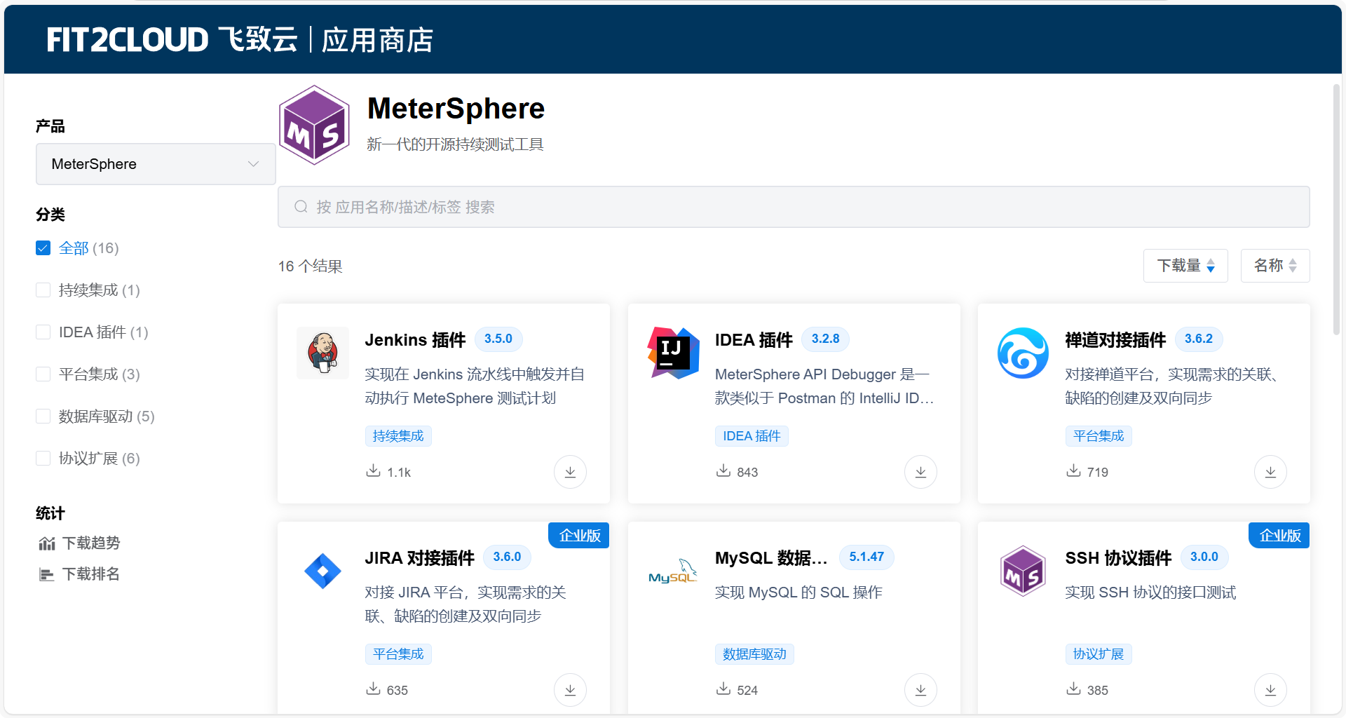Focus the 应用名称/描述/标签 search field
This screenshot has width=1346, height=718.
click(x=794, y=207)
